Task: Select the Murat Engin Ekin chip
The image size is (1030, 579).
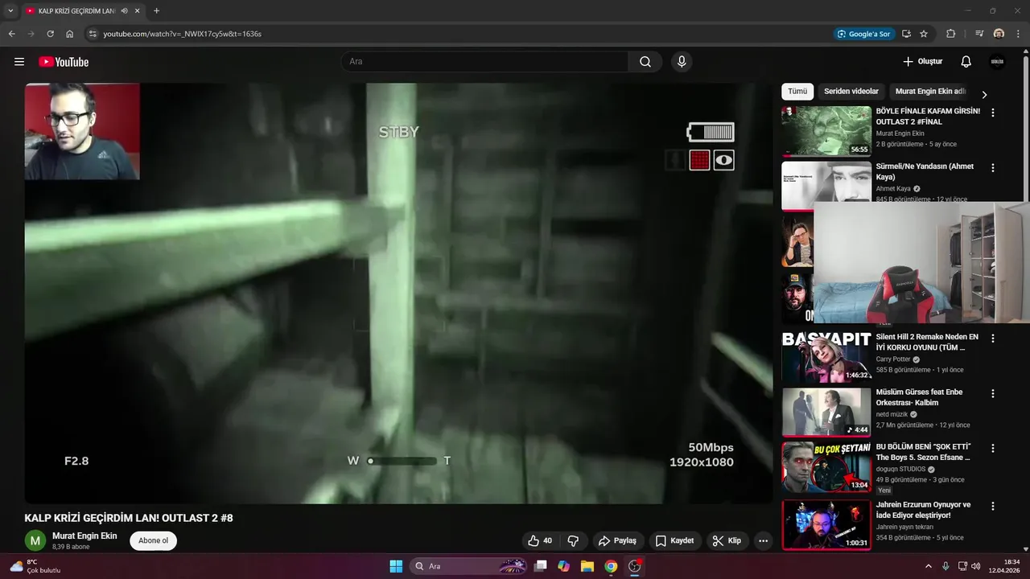Action: [929, 92]
